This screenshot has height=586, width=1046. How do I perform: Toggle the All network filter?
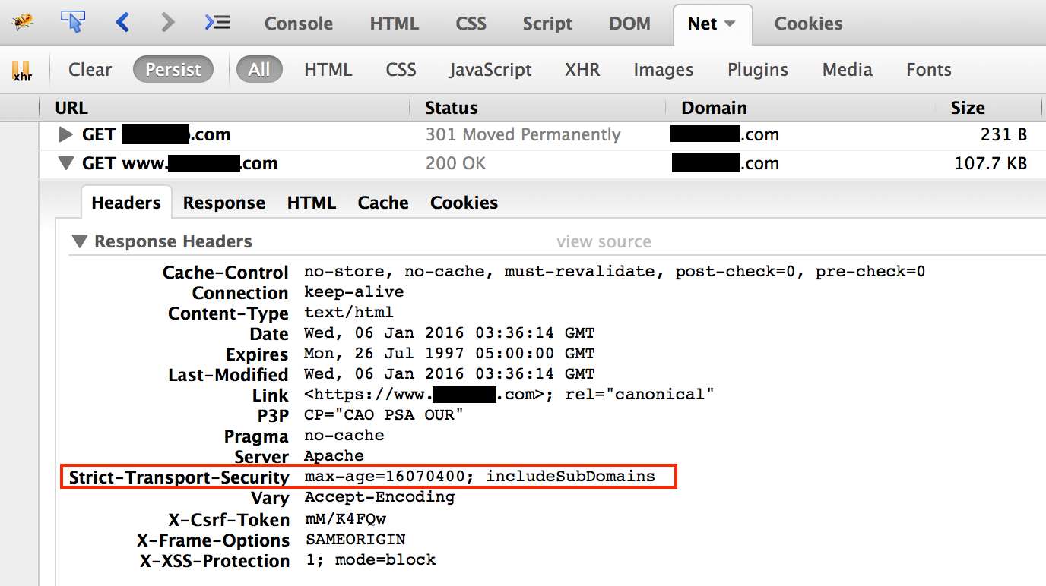[x=259, y=69]
